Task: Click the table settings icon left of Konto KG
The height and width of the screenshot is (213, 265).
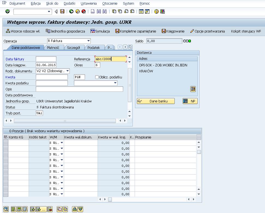Action: 5,137
